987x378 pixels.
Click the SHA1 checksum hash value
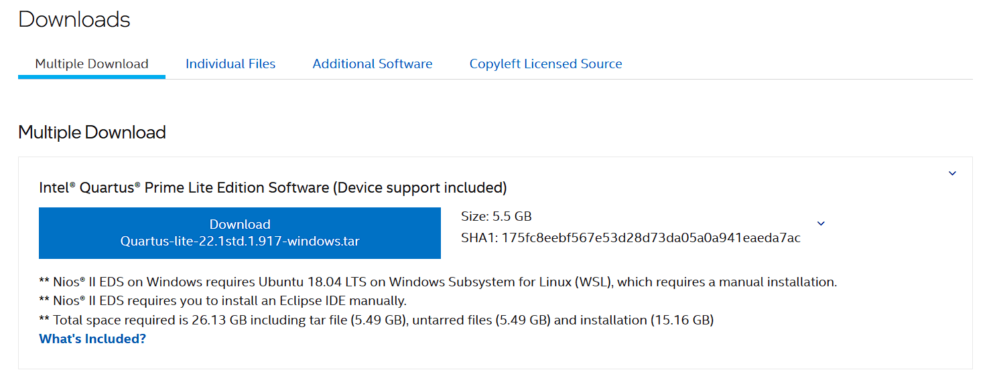(x=652, y=238)
